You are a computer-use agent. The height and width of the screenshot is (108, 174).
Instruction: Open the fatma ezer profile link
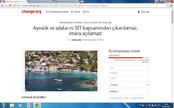77,40
